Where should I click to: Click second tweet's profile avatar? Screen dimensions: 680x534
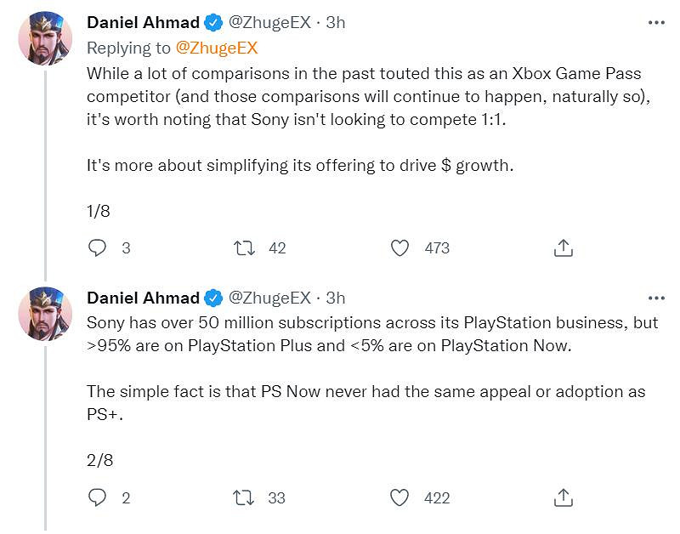[45, 314]
